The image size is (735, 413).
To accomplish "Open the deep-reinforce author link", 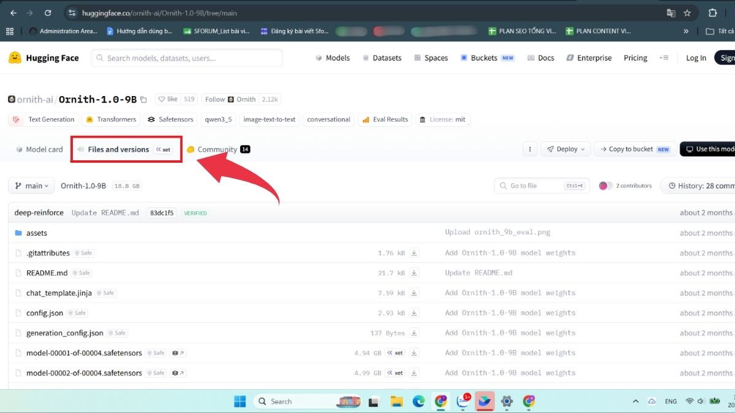I will (39, 213).
